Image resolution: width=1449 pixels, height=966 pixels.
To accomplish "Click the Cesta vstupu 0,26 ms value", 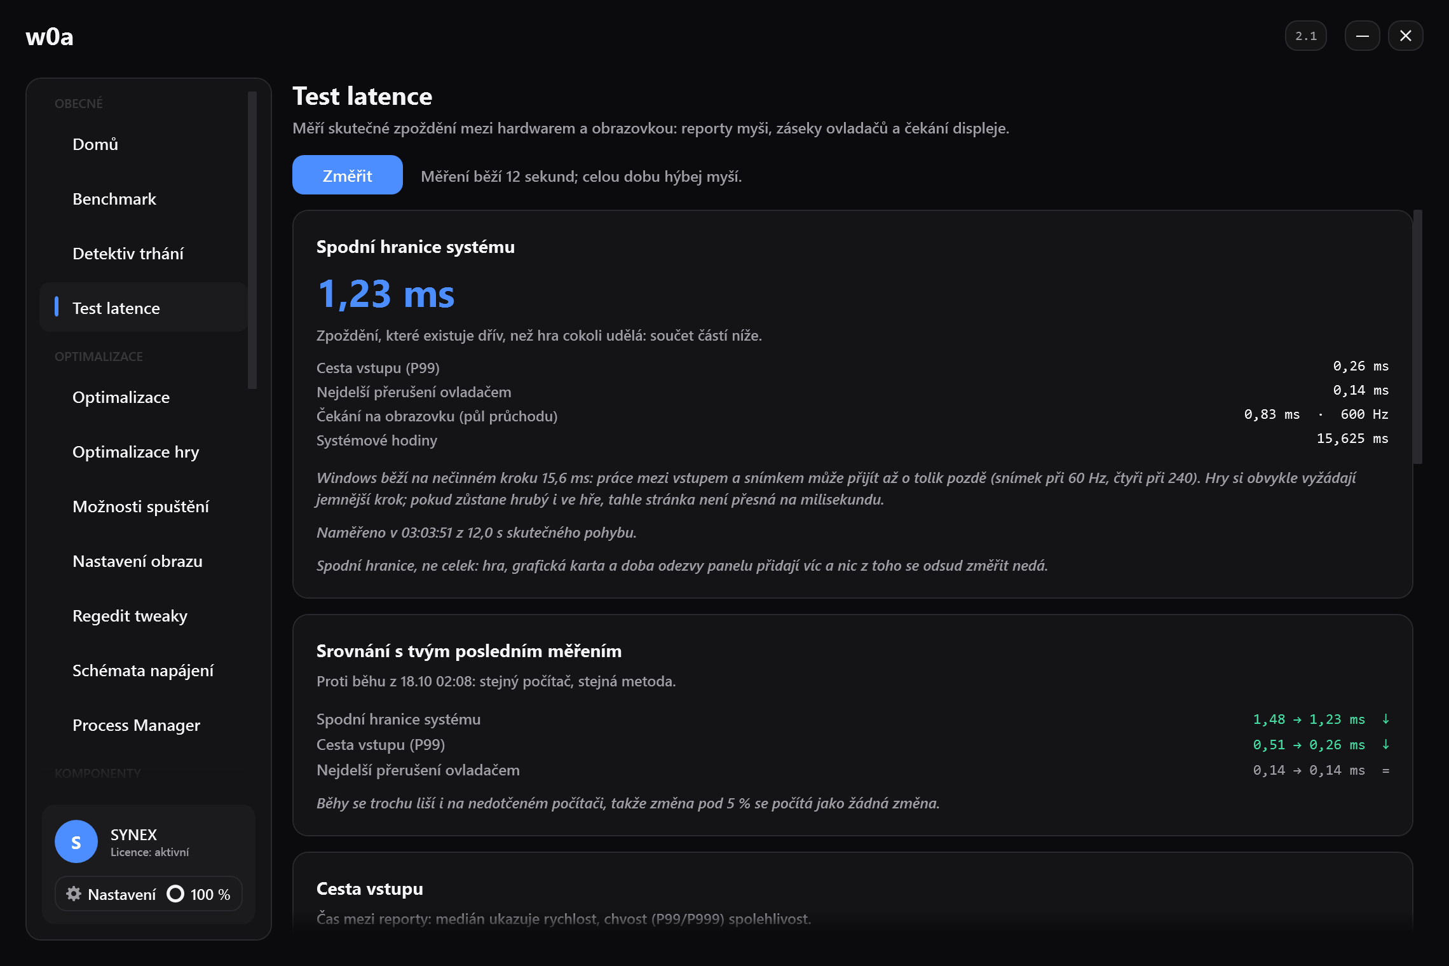I will click(1361, 366).
